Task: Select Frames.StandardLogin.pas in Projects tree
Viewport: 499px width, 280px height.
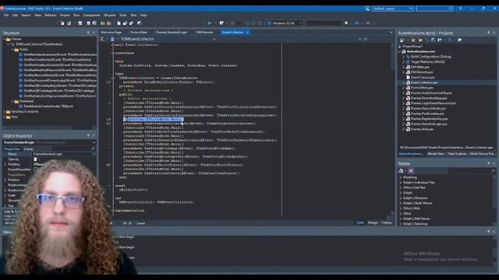Action: (429, 124)
